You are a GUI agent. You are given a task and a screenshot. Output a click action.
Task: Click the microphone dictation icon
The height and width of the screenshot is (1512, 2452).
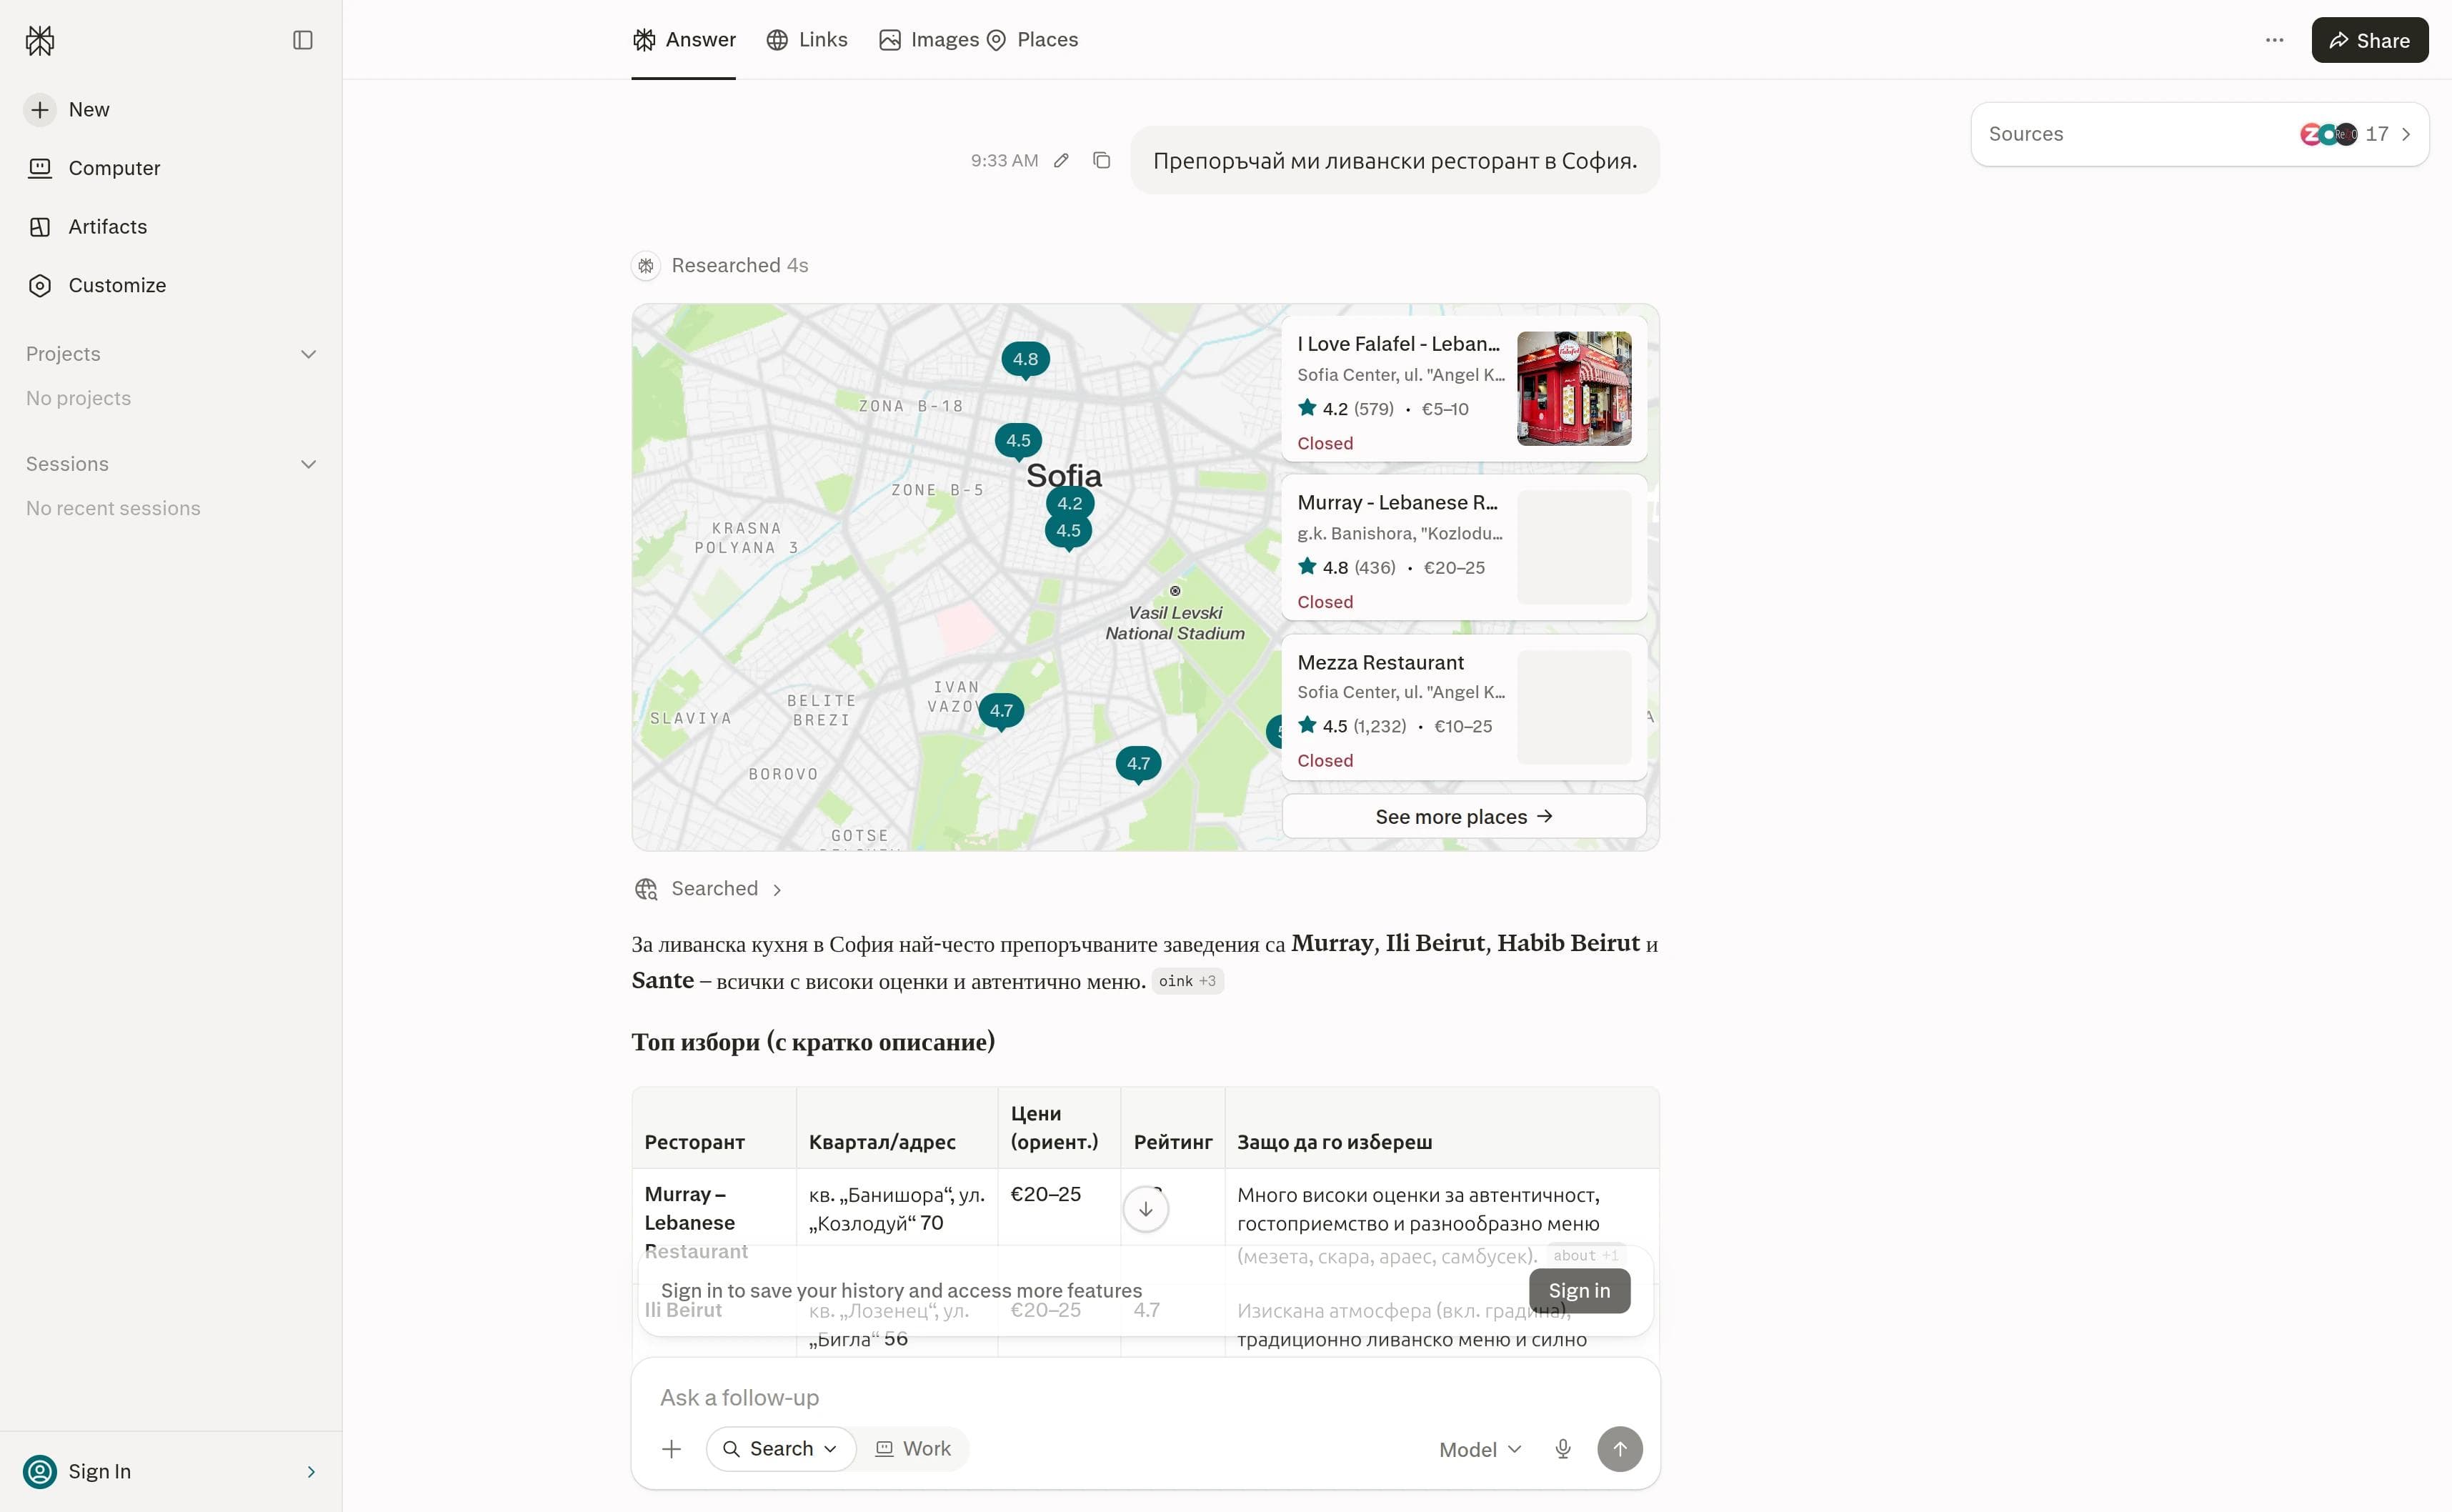[x=1563, y=1449]
